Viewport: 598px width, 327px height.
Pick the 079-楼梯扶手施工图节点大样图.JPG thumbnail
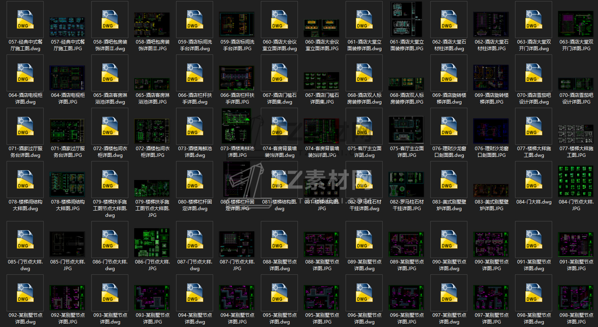coord(152,189)
